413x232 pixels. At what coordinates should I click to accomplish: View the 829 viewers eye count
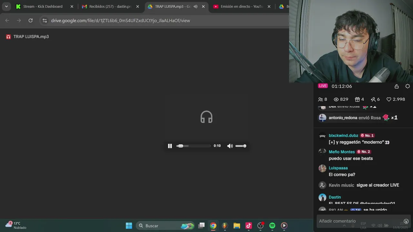(x=341, y=100)
